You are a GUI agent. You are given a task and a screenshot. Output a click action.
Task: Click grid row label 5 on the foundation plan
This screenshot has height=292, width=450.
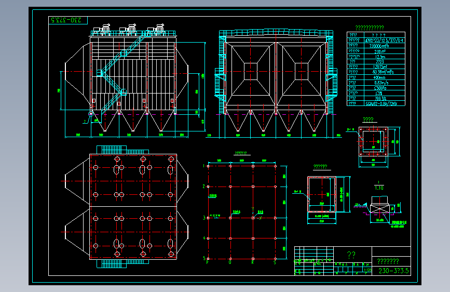click(x=204, y=258)
